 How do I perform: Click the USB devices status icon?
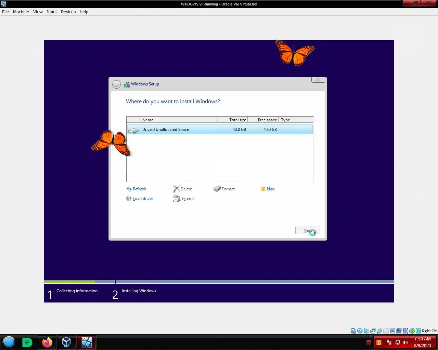coord(379,331)
